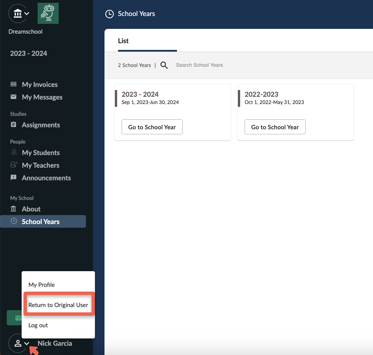Open My Teachers list
The image size is (373, 355).
[40, 165]
